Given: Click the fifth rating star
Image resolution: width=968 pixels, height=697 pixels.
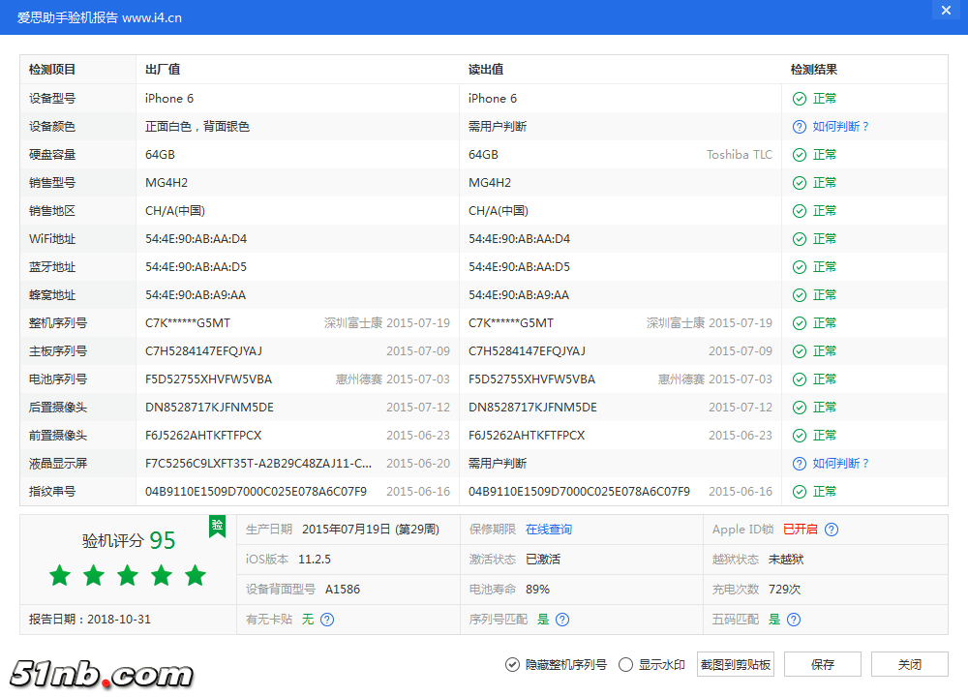Looking at the screenshot, I should (195, 575).
